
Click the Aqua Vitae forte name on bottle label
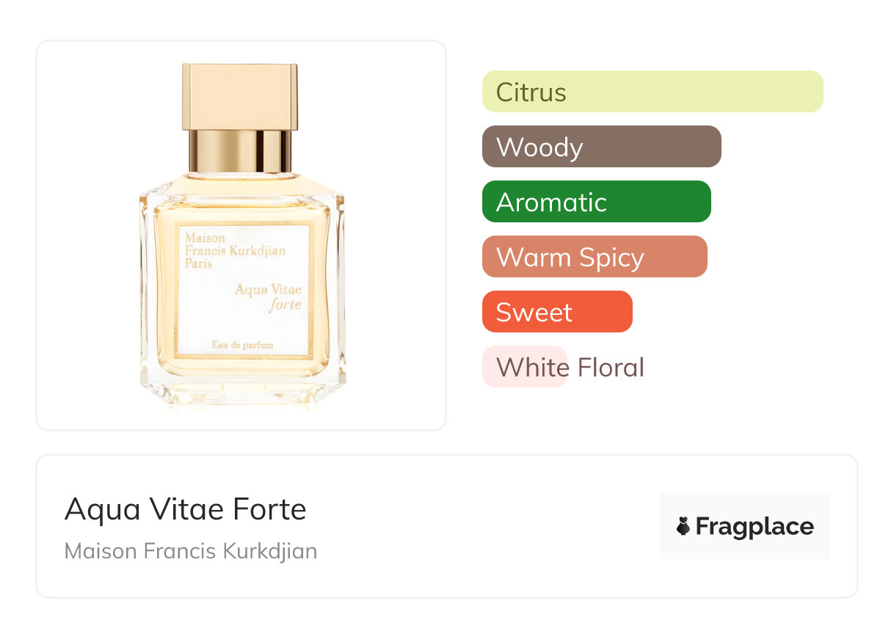(x=269, y=297)
